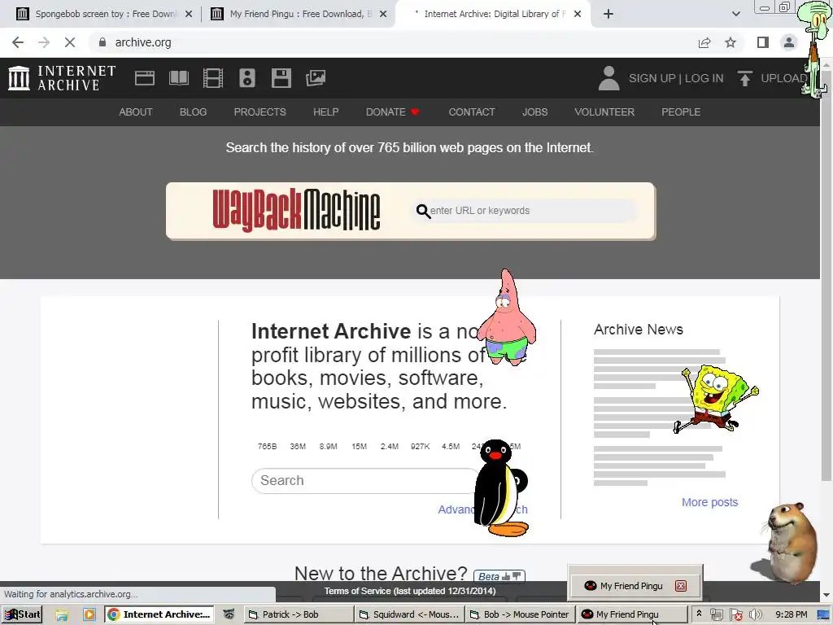Click the 8.9M stat count
833x625 pixels.
[329, 447]
